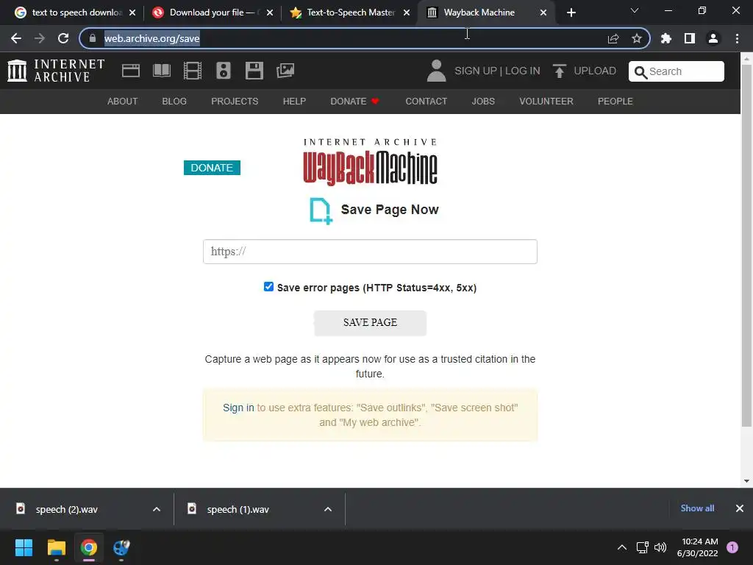753x565 pixels.
Task: Click the Internet Archive Search field
Action: point(677,71)
